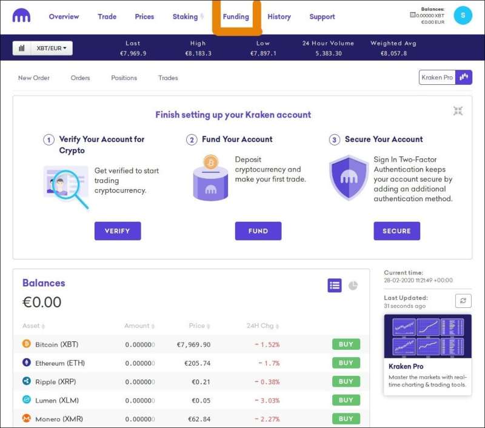Image resolution: width=485 pixels, height=428 pixels.
Task: Switch balances to pie chart view
Action: click(353, 286)
